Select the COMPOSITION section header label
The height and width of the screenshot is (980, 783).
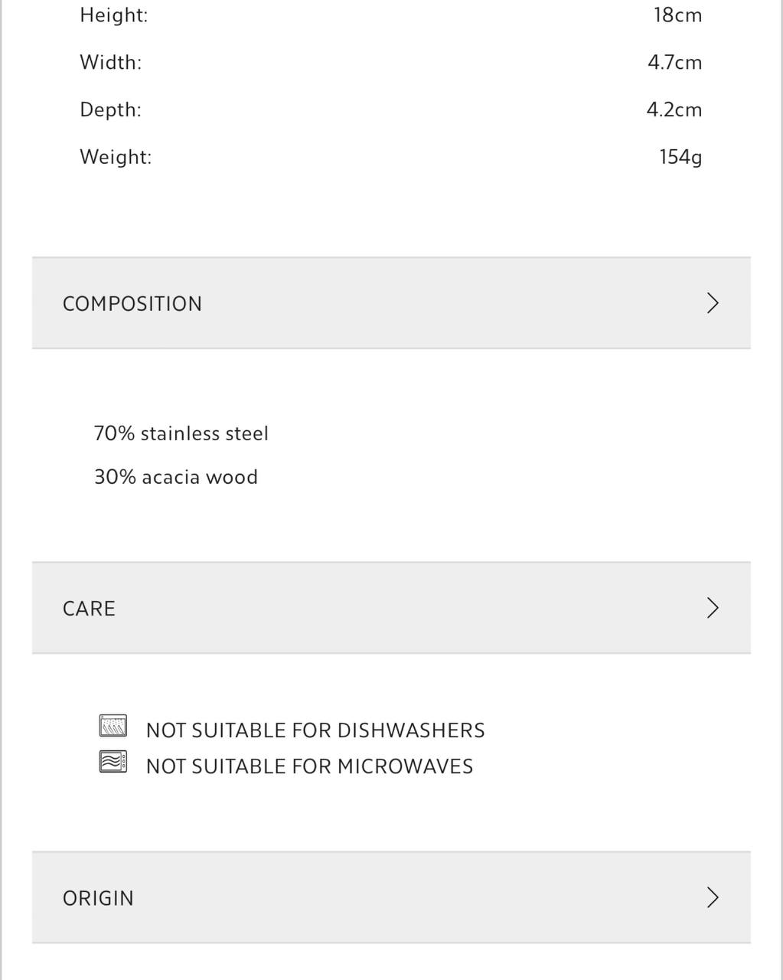click(132, 304)
